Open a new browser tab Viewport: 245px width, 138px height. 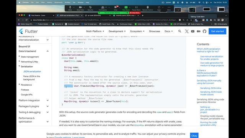click(142, 15)
